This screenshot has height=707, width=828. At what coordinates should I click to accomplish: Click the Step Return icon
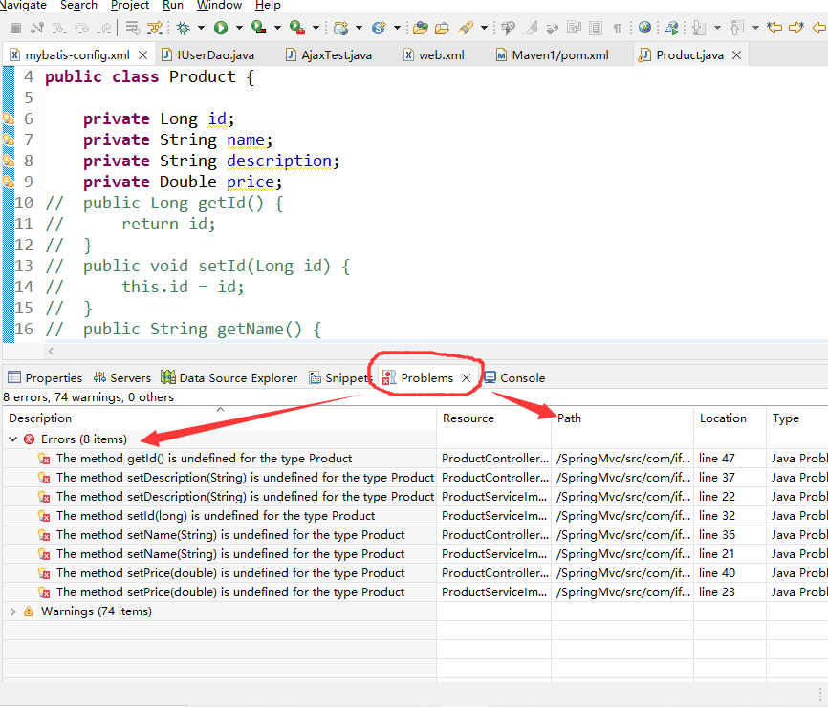(105, 28)
